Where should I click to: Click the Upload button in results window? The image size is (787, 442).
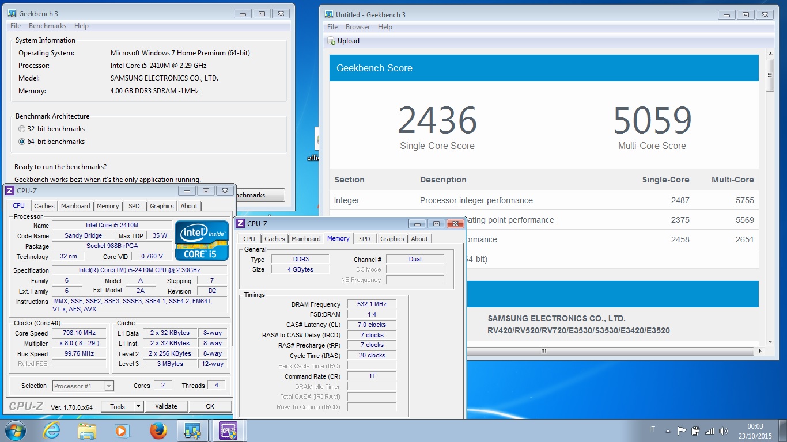click(x=344, y=41)
